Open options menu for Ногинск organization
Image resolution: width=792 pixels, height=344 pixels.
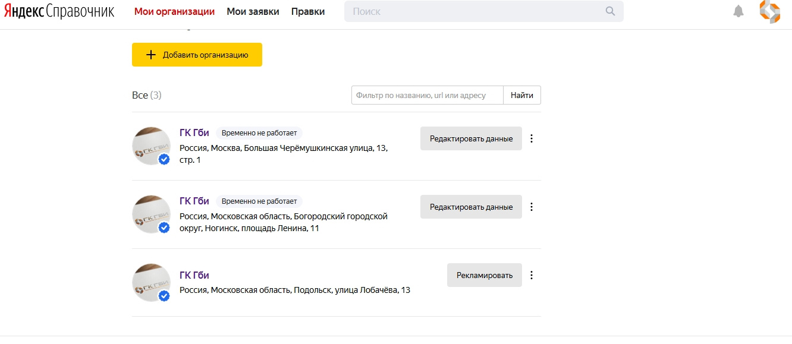532,207
